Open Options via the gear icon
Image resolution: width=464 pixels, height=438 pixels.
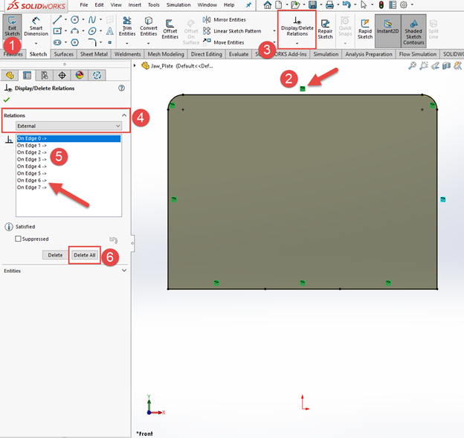coord(404,4)
